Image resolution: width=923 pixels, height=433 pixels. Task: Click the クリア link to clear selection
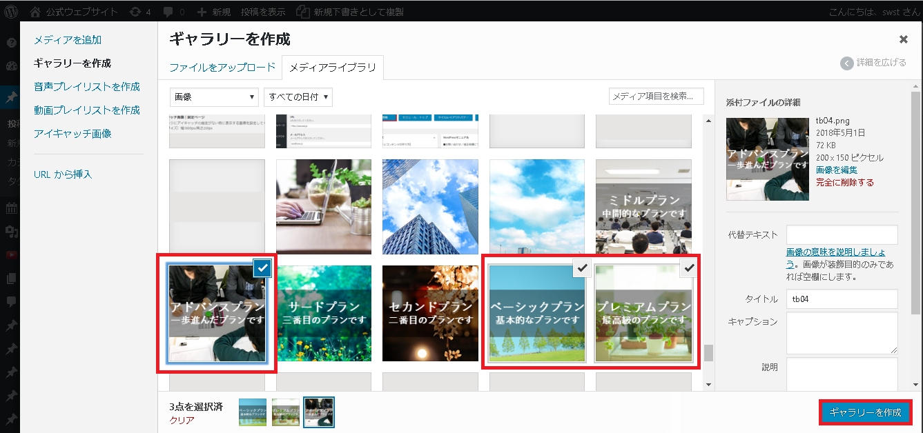[x=182, y=420]
